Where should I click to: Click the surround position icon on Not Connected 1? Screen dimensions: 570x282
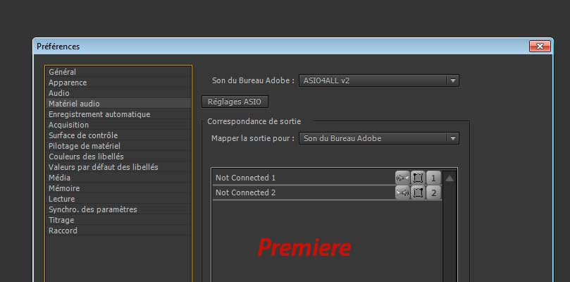[418, 178]
